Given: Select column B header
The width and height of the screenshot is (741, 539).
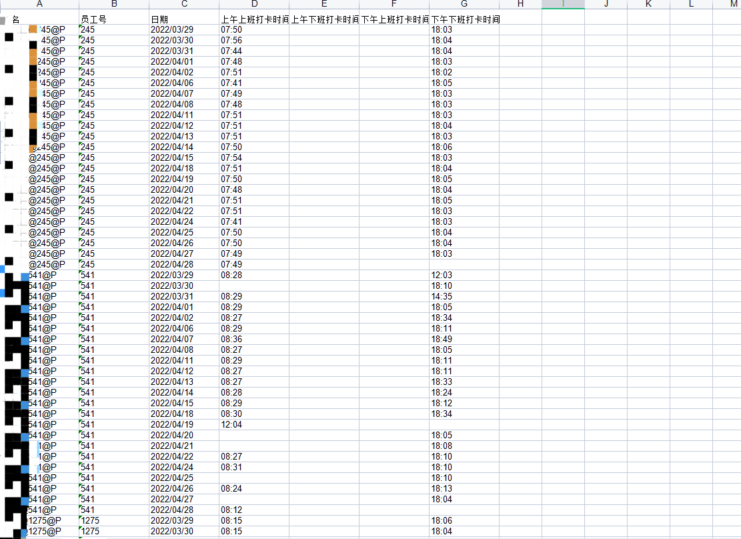Looking at the screenshot, I should 114,4.
